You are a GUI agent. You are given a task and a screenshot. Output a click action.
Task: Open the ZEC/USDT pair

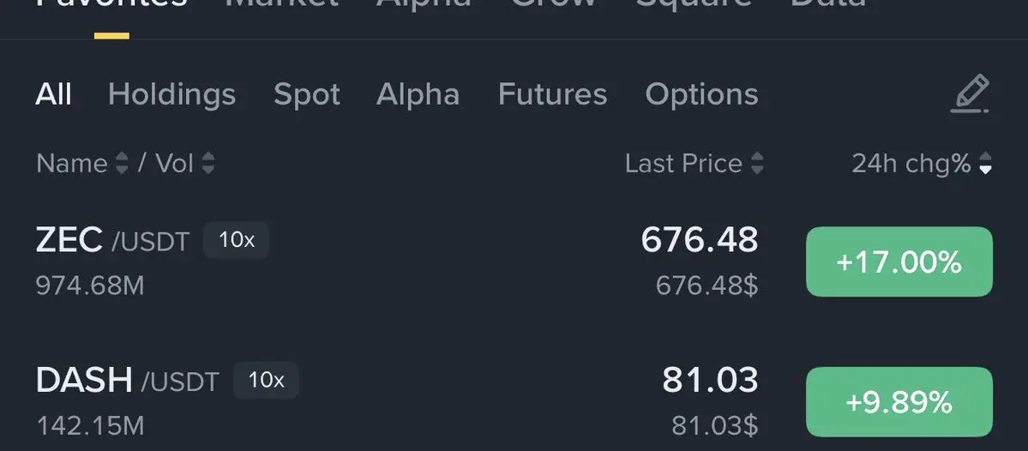coord(111,242)
